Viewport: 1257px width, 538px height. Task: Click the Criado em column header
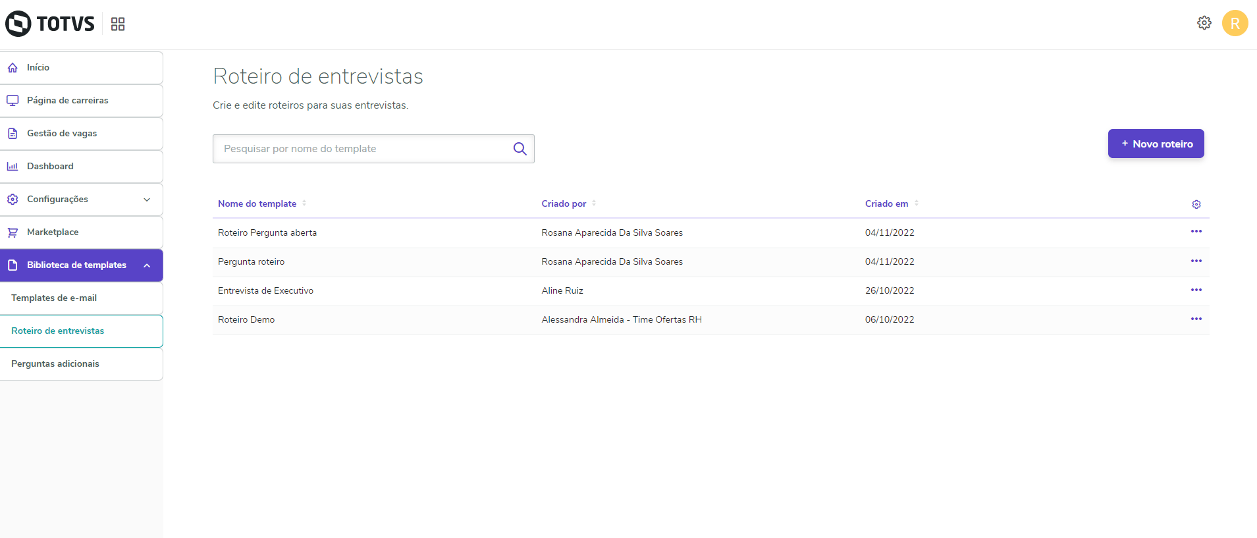pos(886,204)
